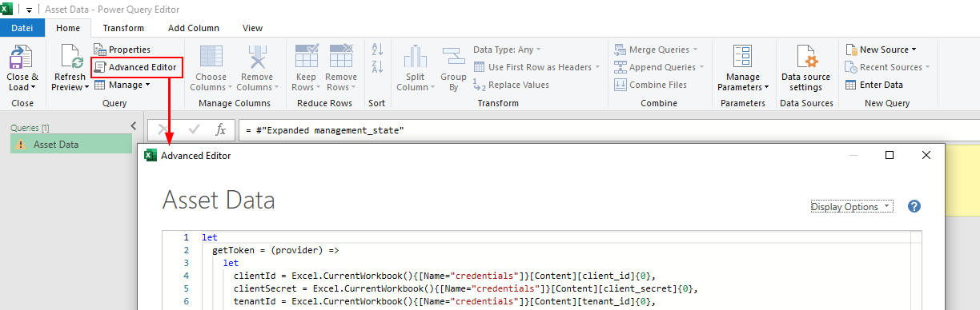Switch to the Transform ribbon tab
This screenshot has height=310, width=980.
tap(123, 28)
